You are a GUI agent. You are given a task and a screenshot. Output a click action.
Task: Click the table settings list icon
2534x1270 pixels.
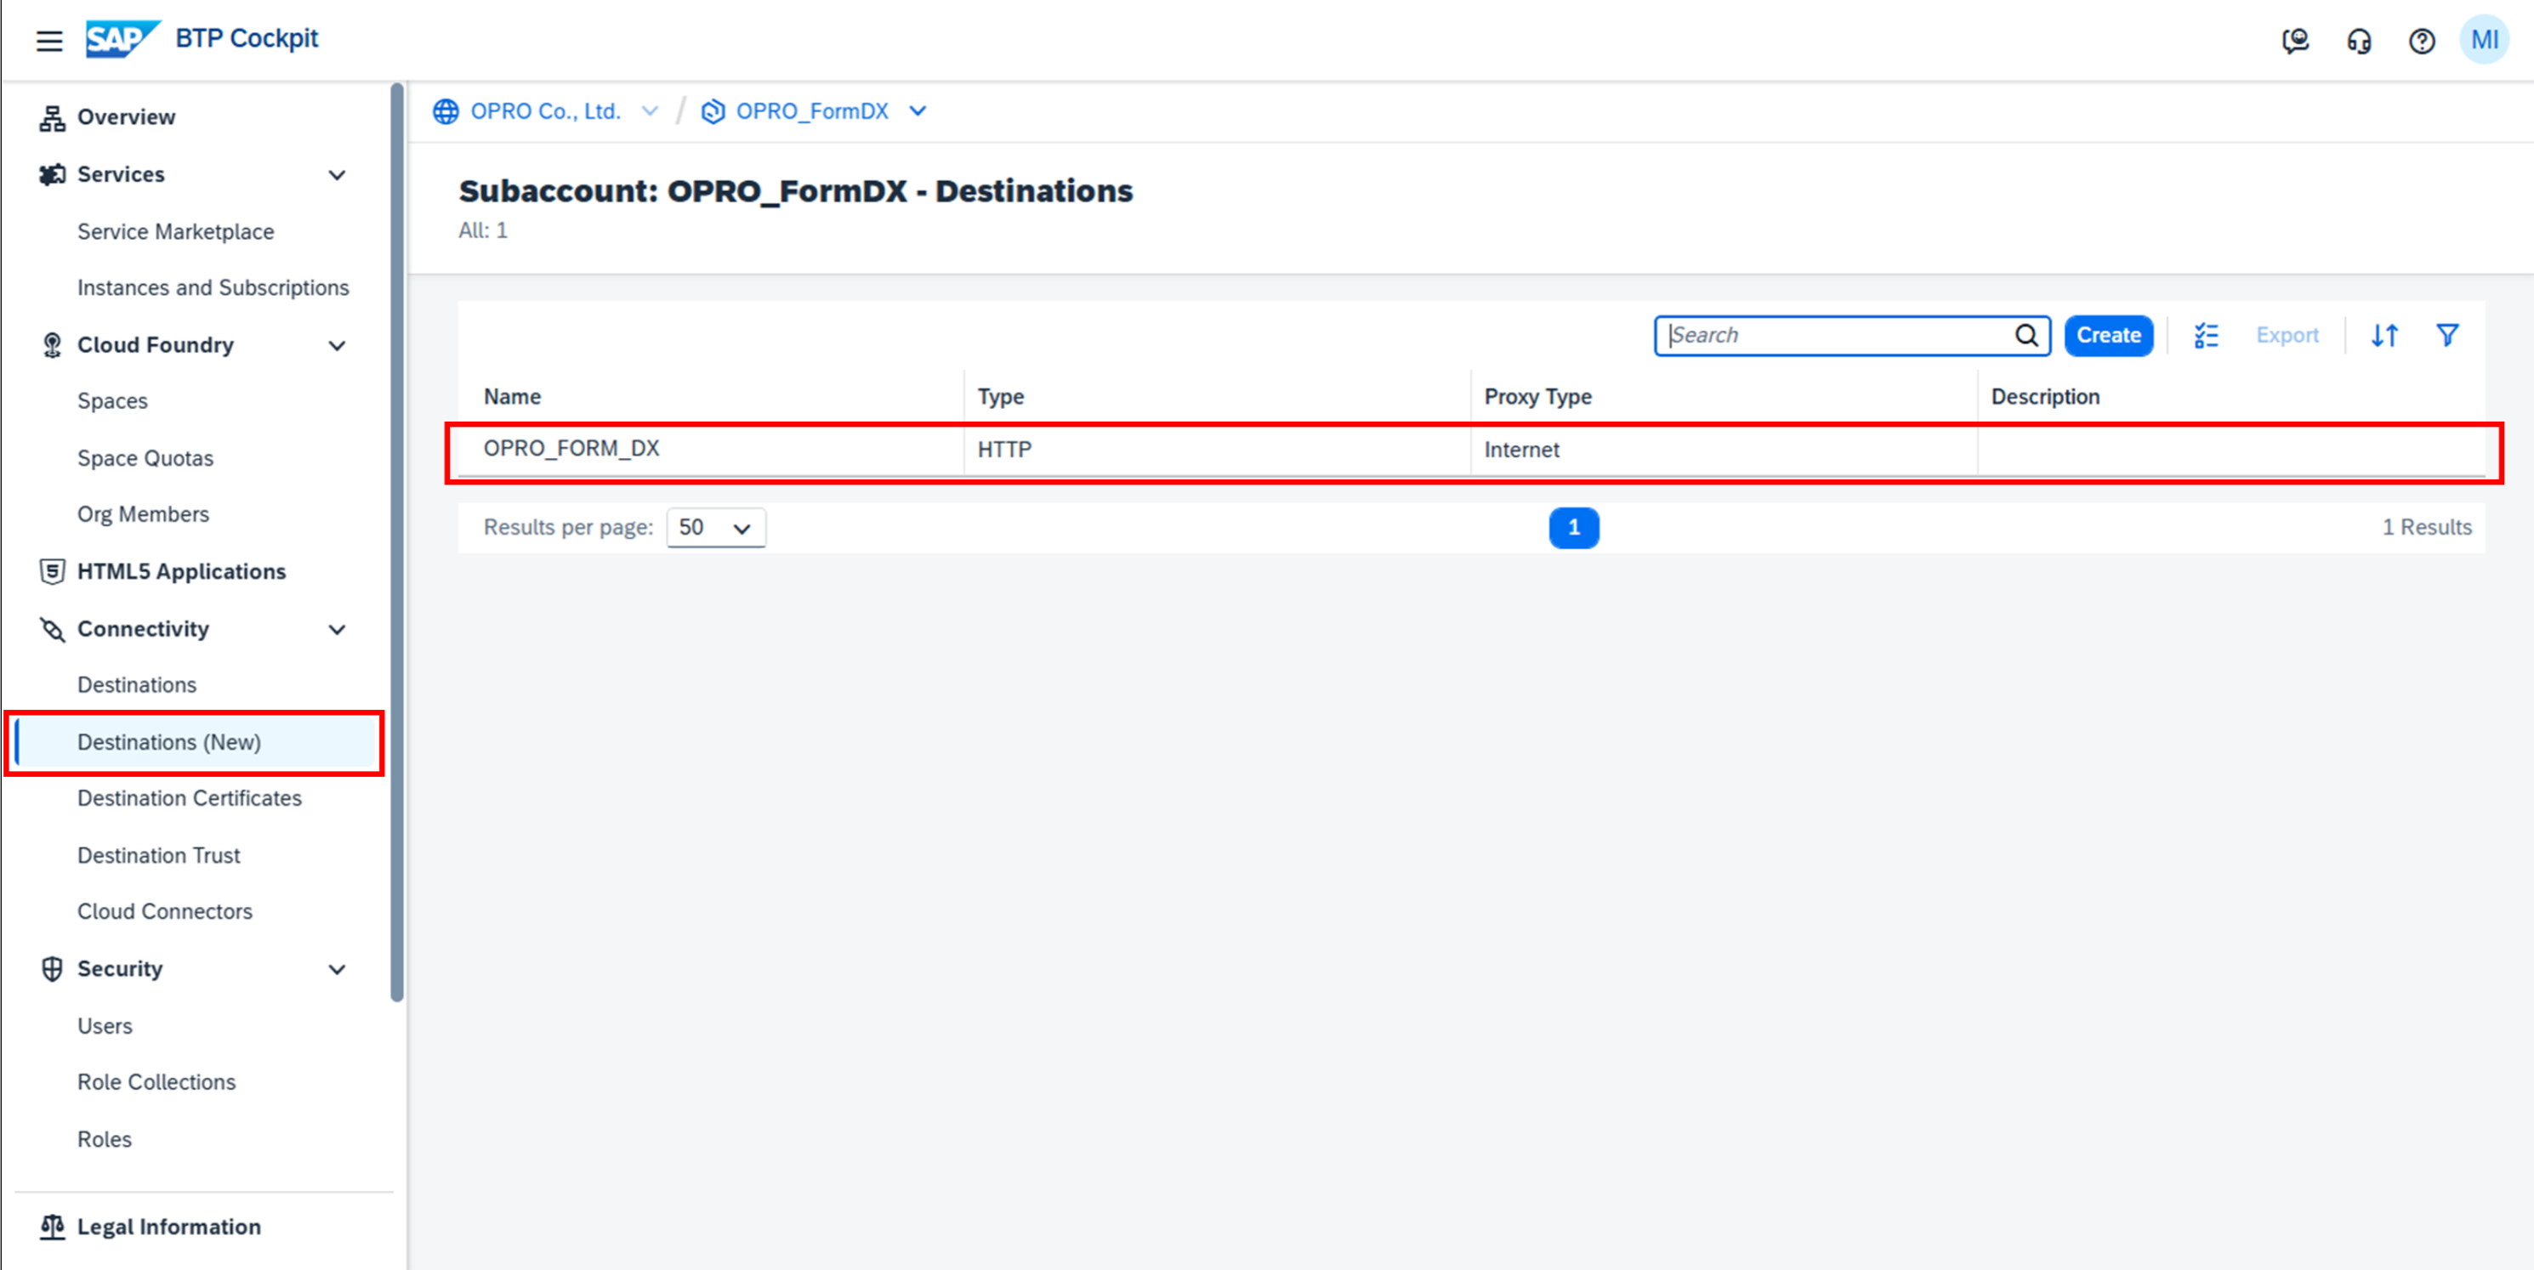coord(2206,336)
